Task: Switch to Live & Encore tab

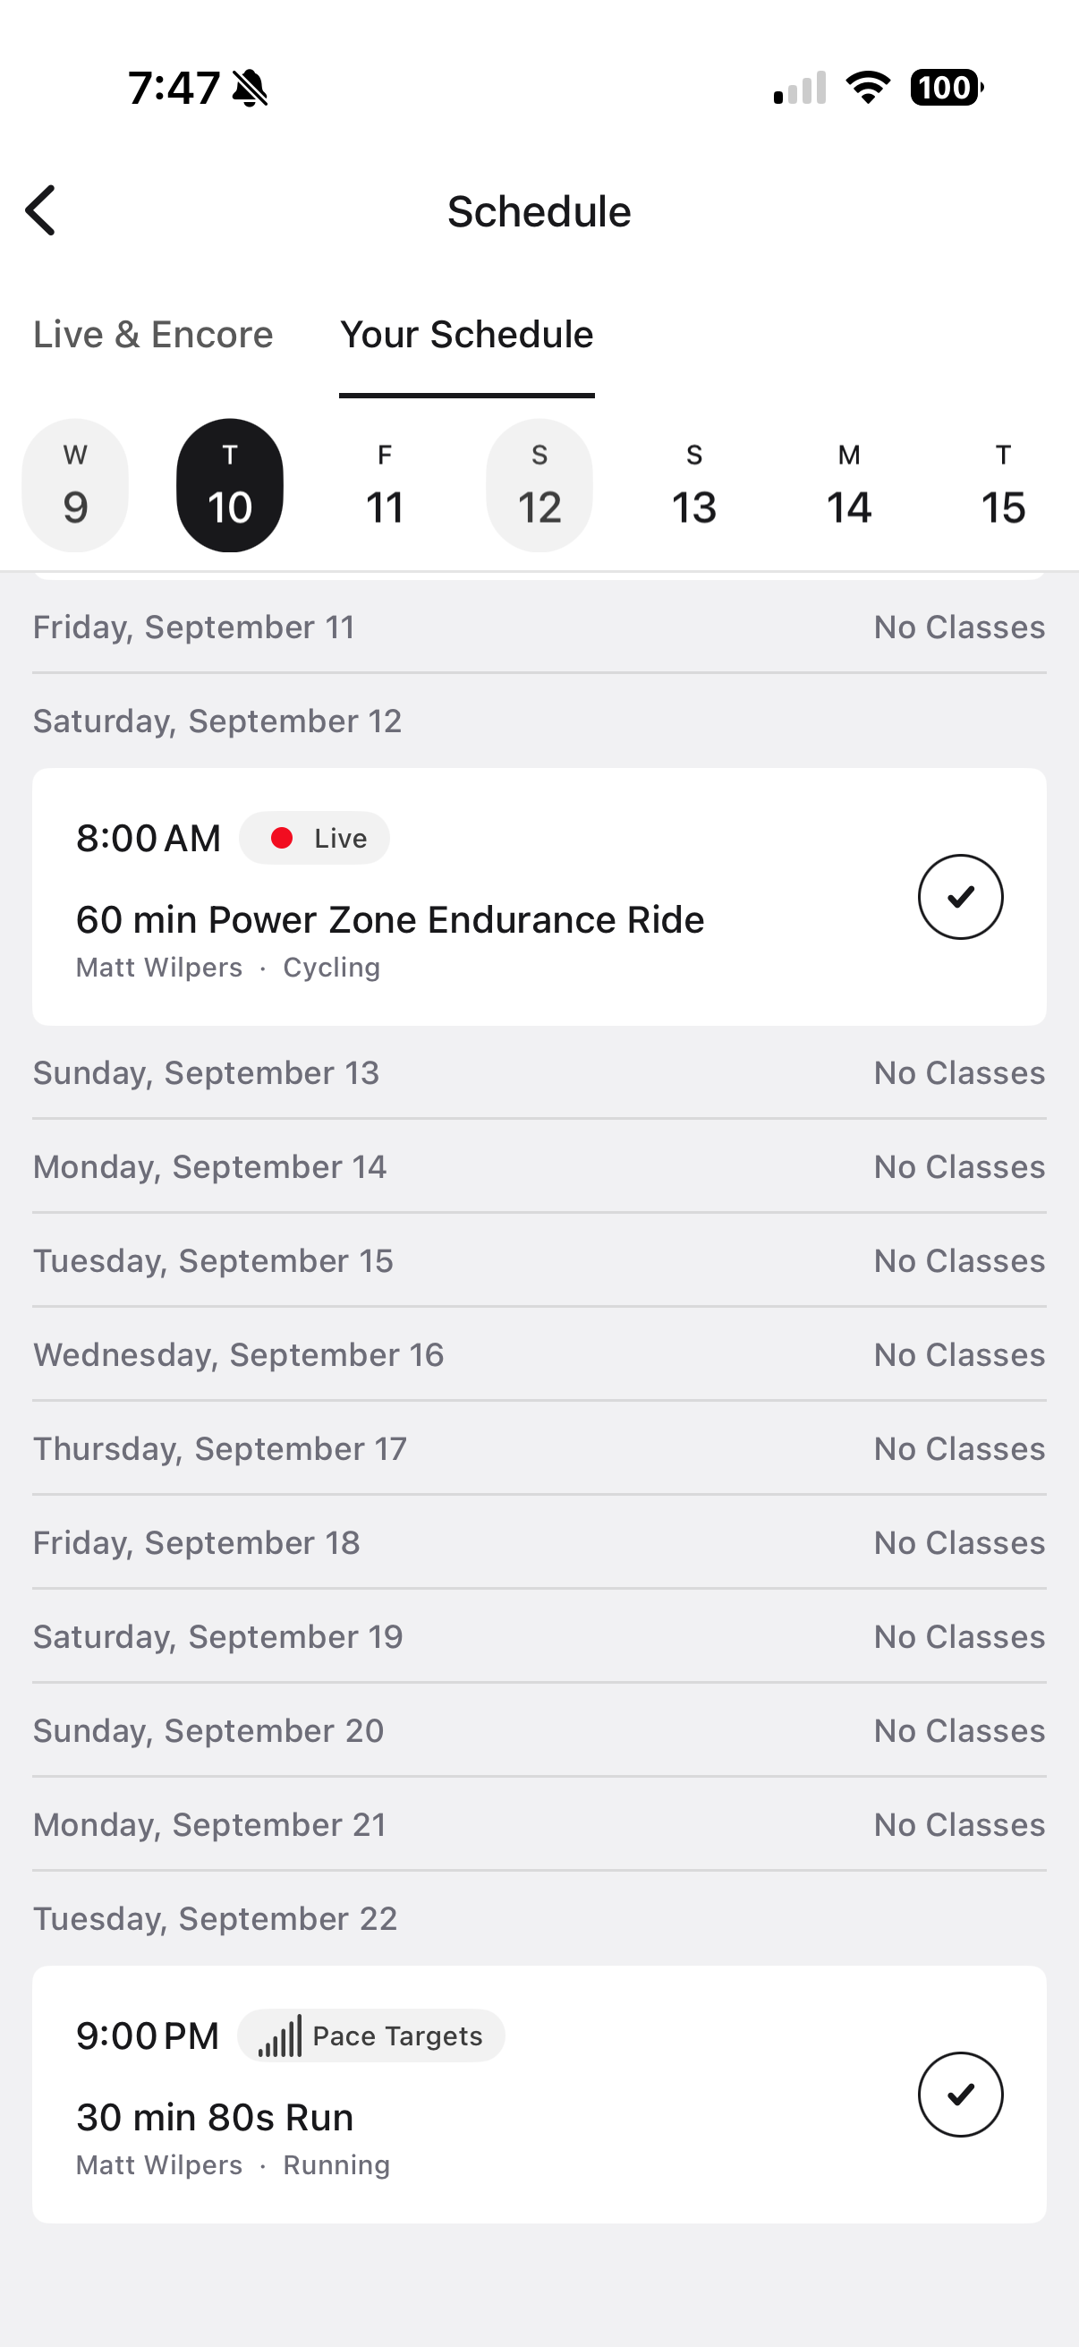Action: tap(153, 335)
